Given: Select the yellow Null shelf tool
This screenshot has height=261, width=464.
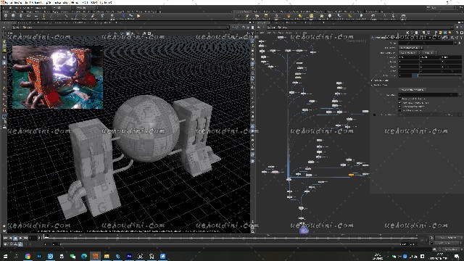Looking at the screenshot, I should pyautogui.click(x=44, y=16).
